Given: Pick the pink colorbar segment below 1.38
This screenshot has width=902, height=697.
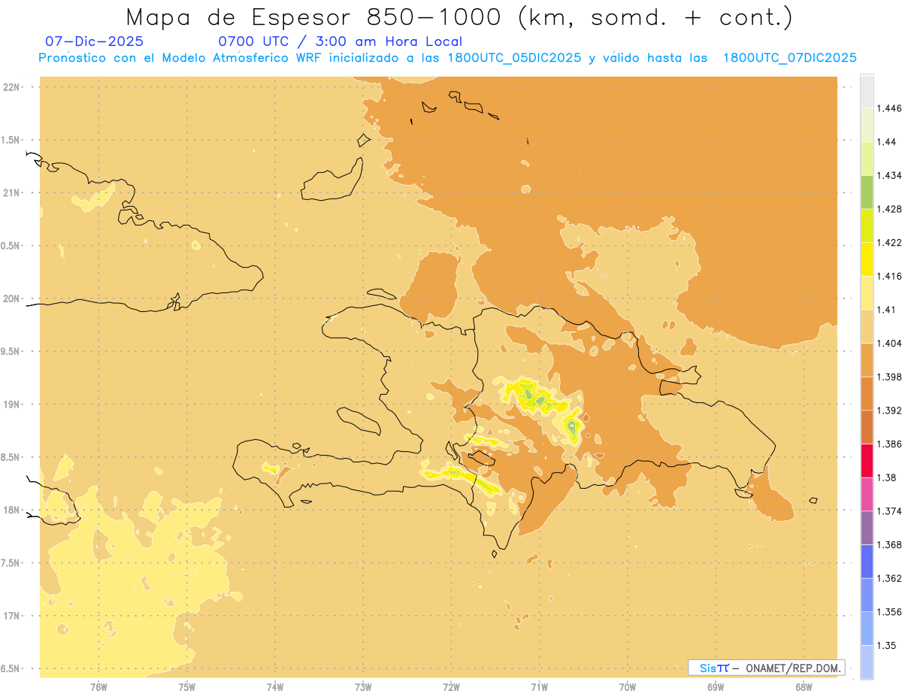Looking at the screenshot, I should (x=867, y=494).
